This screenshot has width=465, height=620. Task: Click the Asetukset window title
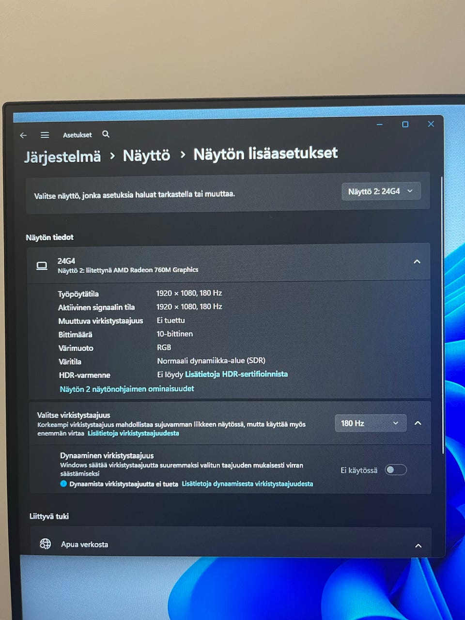point(77,135)
